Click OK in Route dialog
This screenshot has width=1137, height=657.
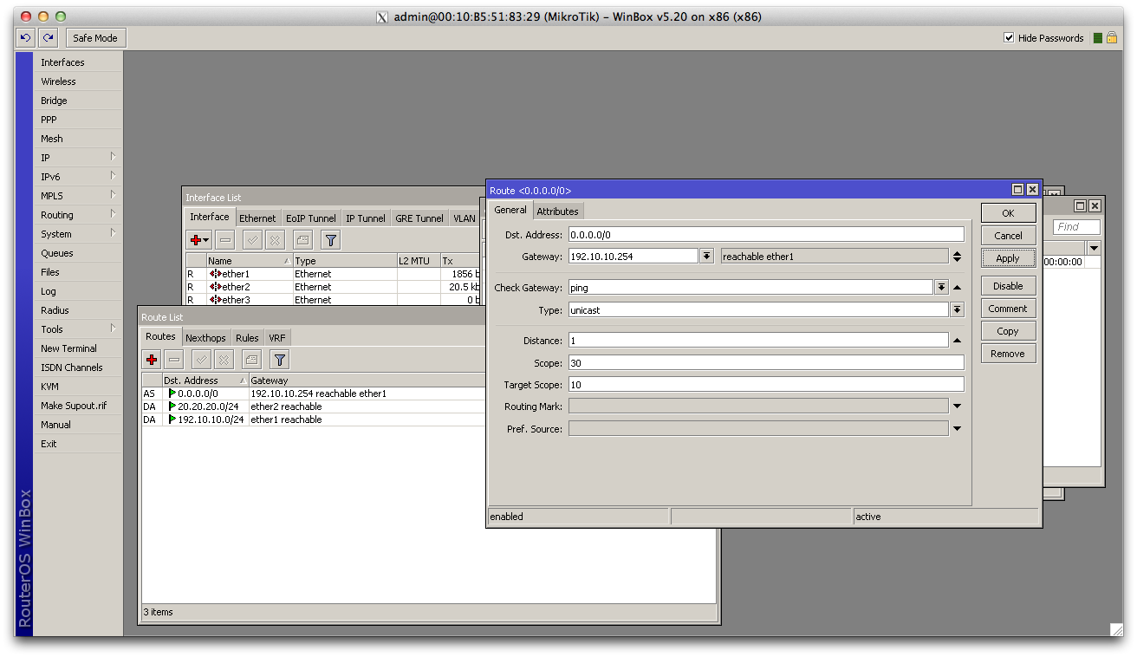[x=1008, y=213]
